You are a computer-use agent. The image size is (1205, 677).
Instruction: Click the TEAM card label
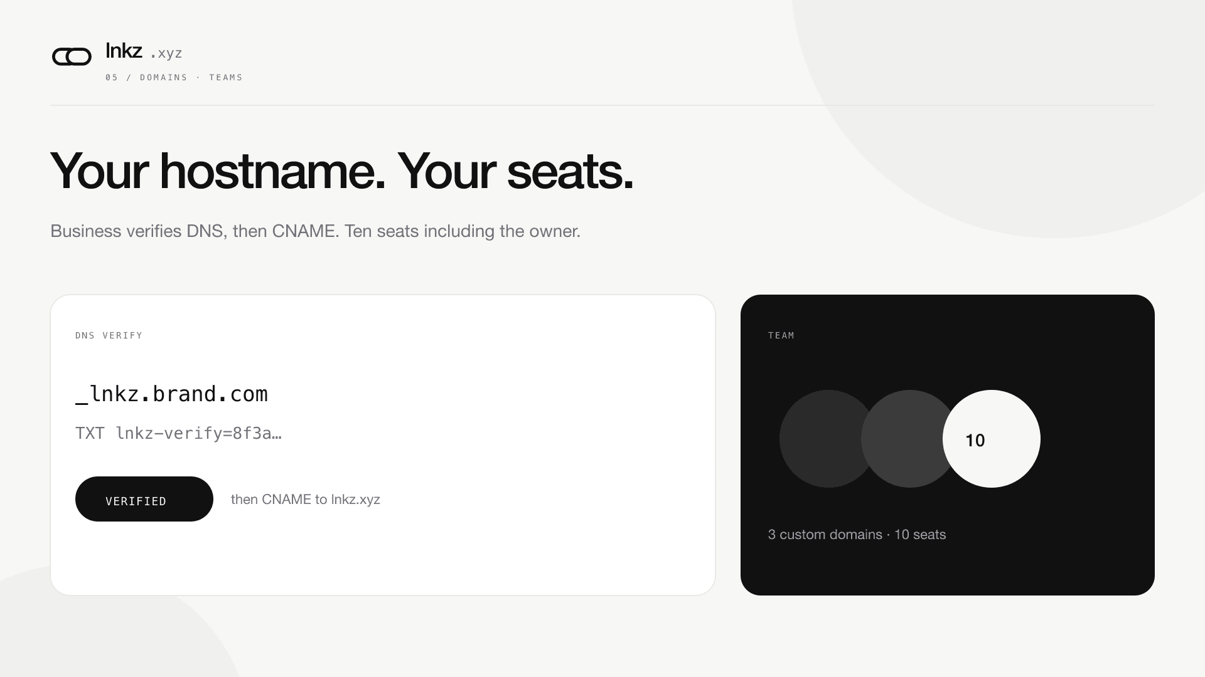pos(781,335)
